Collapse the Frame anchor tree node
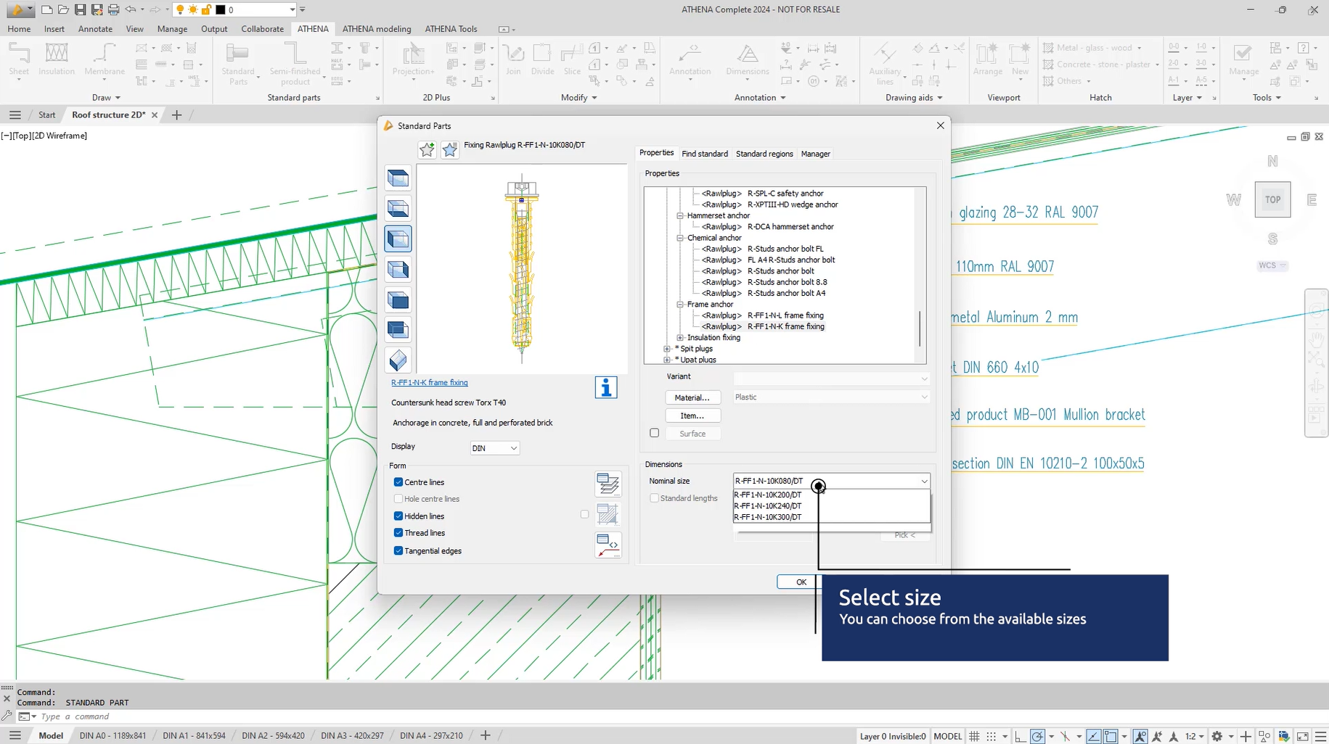Image resolution: width=1329 pixels, height=744 pixels. pyautogui.click(x=680, y=305)
